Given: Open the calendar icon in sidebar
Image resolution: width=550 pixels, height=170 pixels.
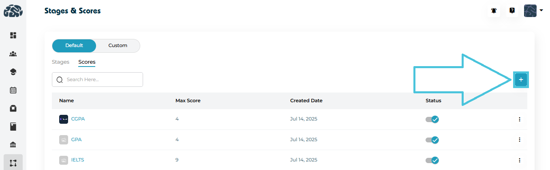Looking at the screenshot, I should pos(13,90).
